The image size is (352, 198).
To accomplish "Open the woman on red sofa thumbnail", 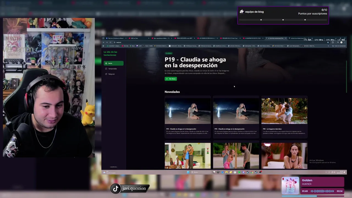I will coord(284,156).
